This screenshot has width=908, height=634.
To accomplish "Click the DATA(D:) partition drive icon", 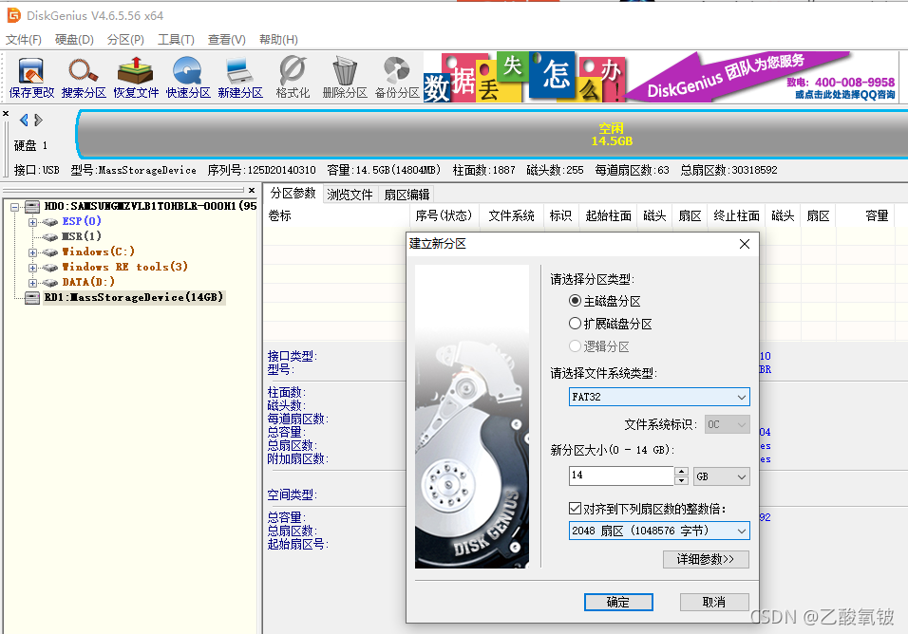I will click(49, 282).
